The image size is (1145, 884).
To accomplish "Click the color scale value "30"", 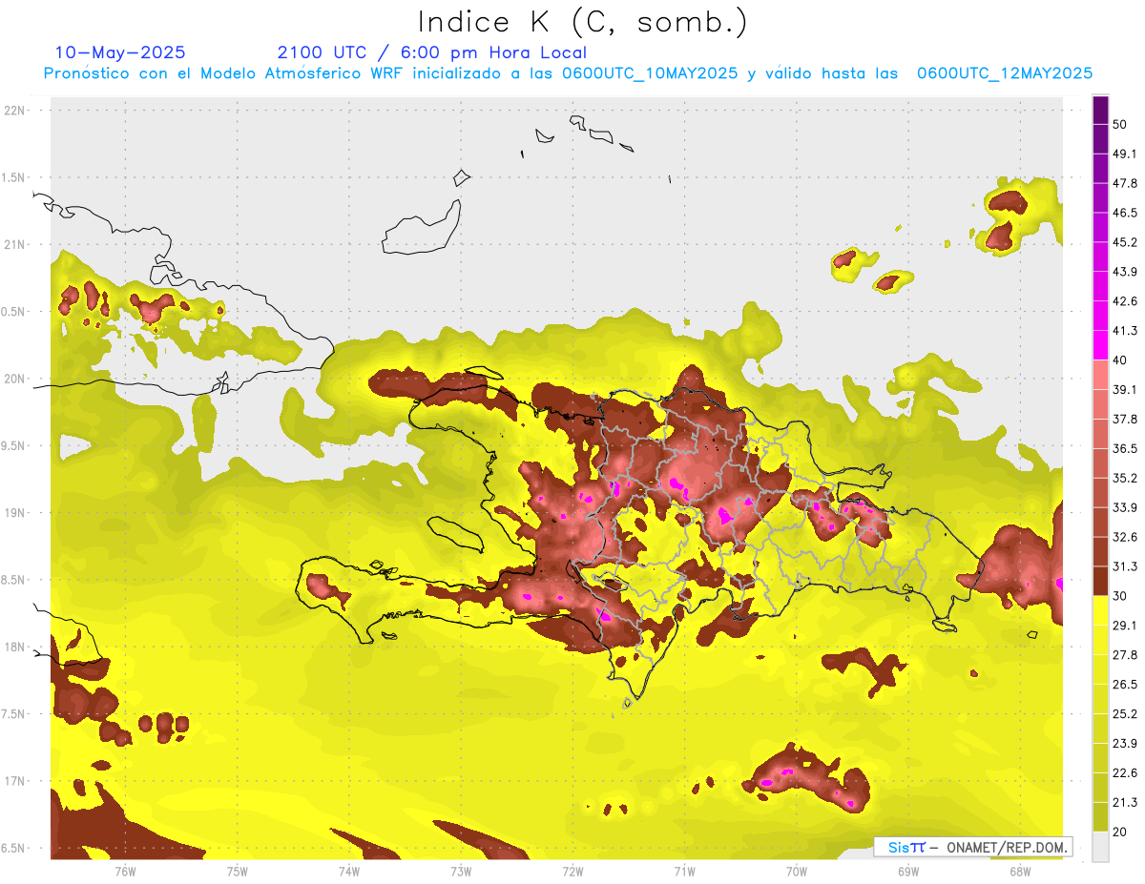I will click(1121, 597).
